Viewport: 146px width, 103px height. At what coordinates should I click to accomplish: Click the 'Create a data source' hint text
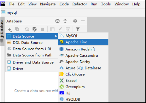[36, 91]
